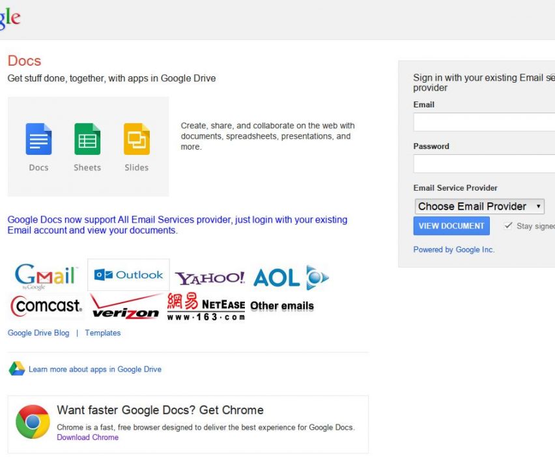Screen dimensions: 555x457
Task: Toggle the Stay signed in checkbox
Action: tap(508, 226)
